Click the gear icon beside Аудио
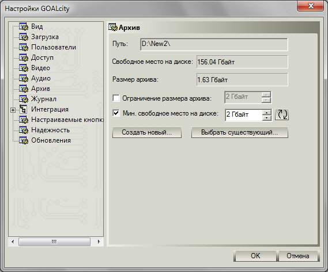This screenshot has height=272, width=328. click(24, 78)
